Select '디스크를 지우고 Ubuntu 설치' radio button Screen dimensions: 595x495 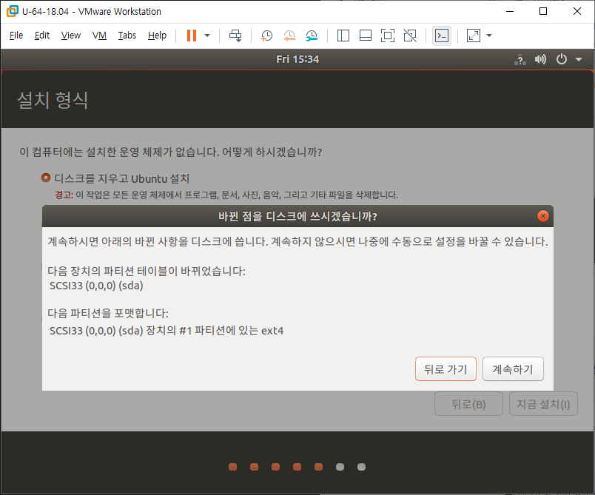click(46, 178)
